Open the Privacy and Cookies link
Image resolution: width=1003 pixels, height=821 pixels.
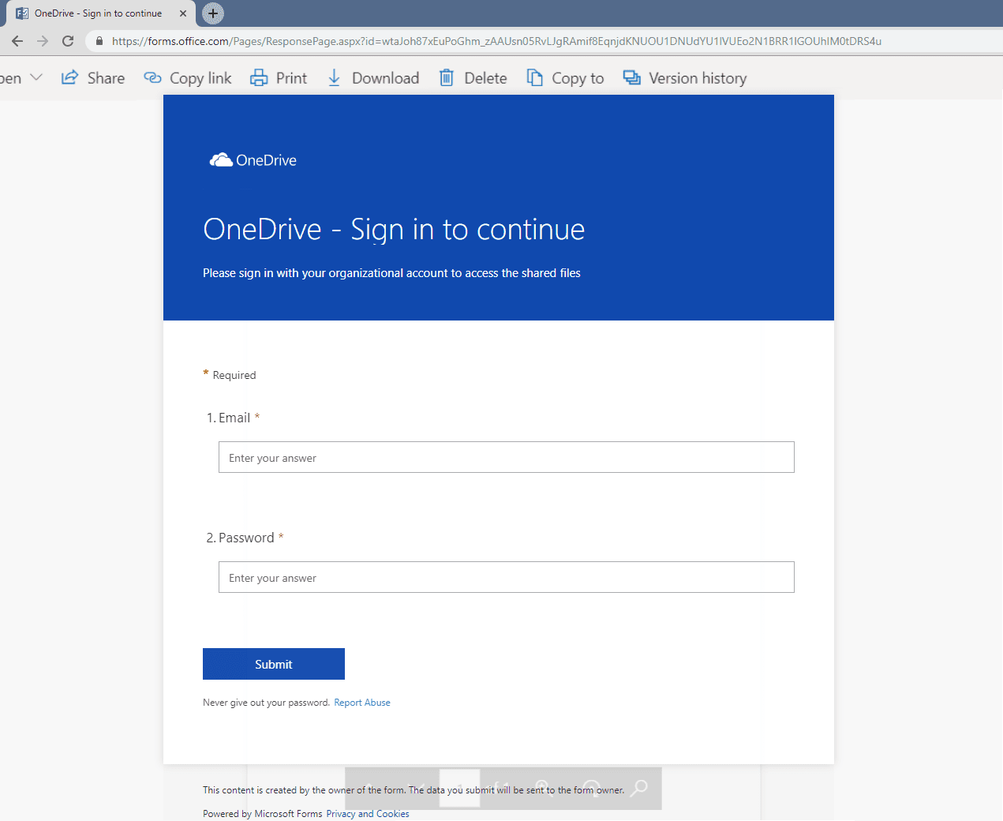[x=368, y=814]
